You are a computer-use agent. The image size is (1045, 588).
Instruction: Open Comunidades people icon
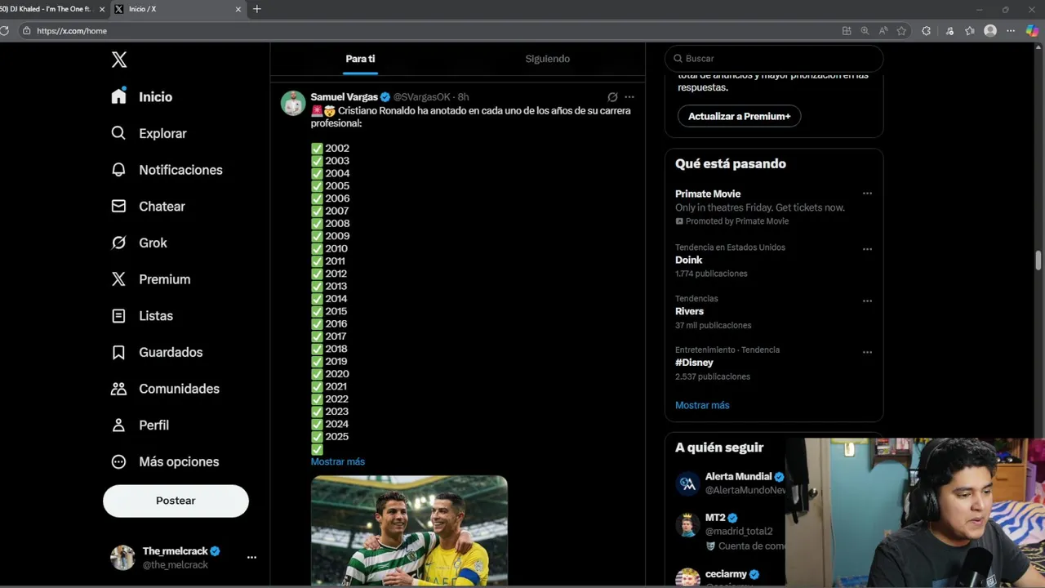coord(118,389)
